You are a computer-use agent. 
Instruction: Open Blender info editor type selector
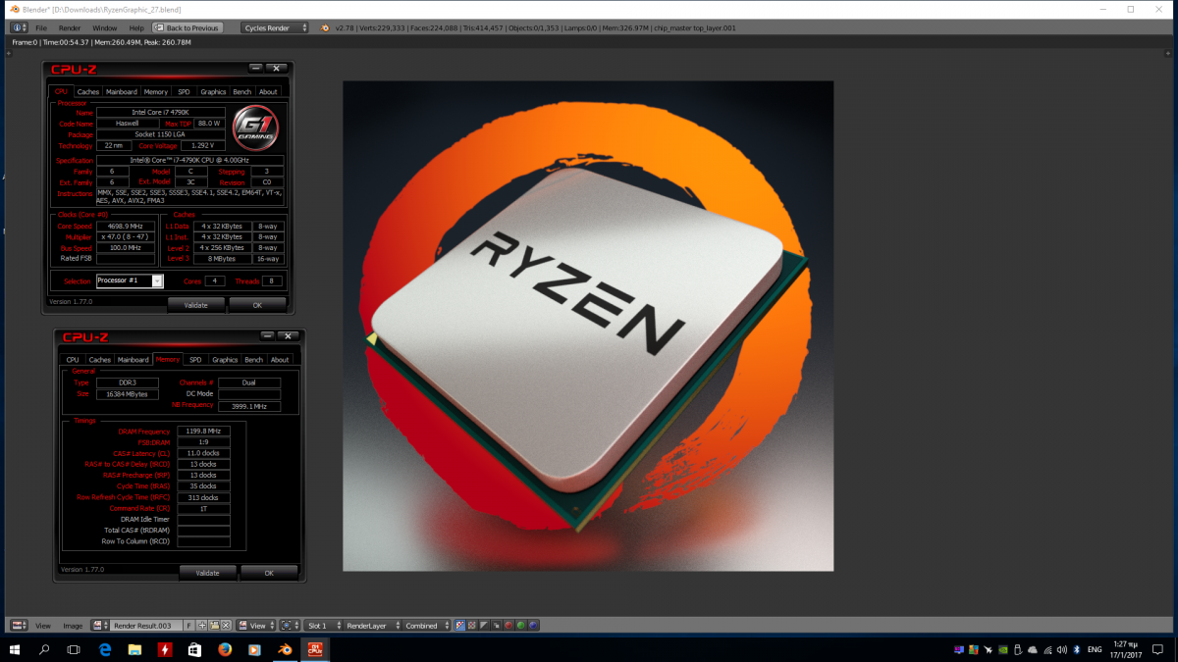click(x=19, y=27)
